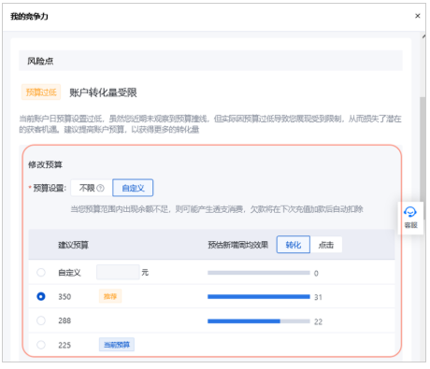Choose the 自定义 budget radio button
The image size is (430, 369).
pos(41,273)
